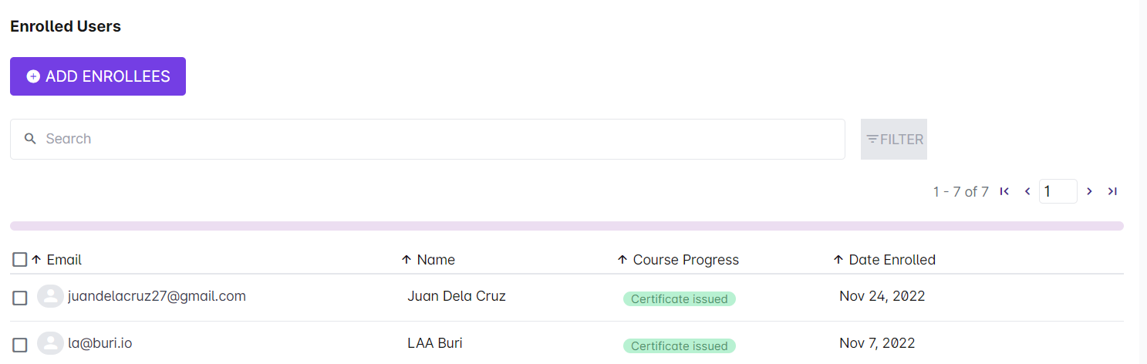Sort by Name column header

[x=436, y=260]
